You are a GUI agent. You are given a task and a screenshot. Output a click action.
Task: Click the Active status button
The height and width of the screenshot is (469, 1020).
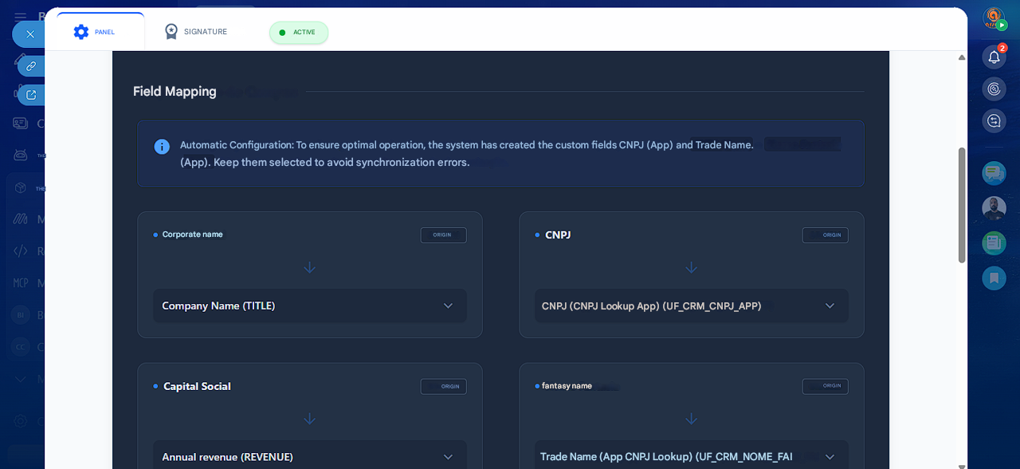pyautogui.click(x=298, y=33)
